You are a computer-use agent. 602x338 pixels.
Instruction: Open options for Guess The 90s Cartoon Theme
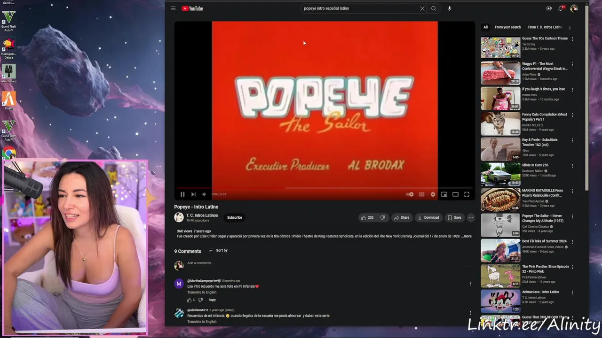point(572,39)
